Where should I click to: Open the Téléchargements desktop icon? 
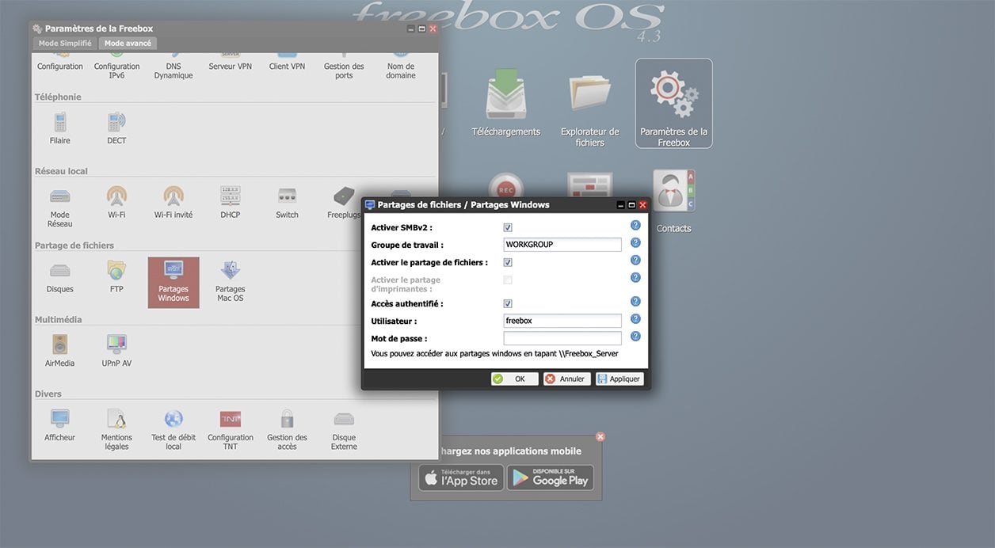pyautogui.click(x=506, y=103)
